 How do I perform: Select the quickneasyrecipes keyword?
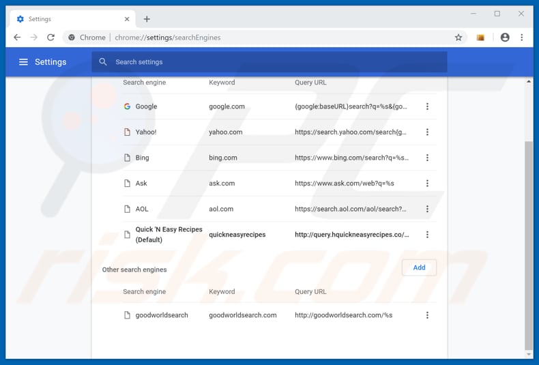pos(237,235)
